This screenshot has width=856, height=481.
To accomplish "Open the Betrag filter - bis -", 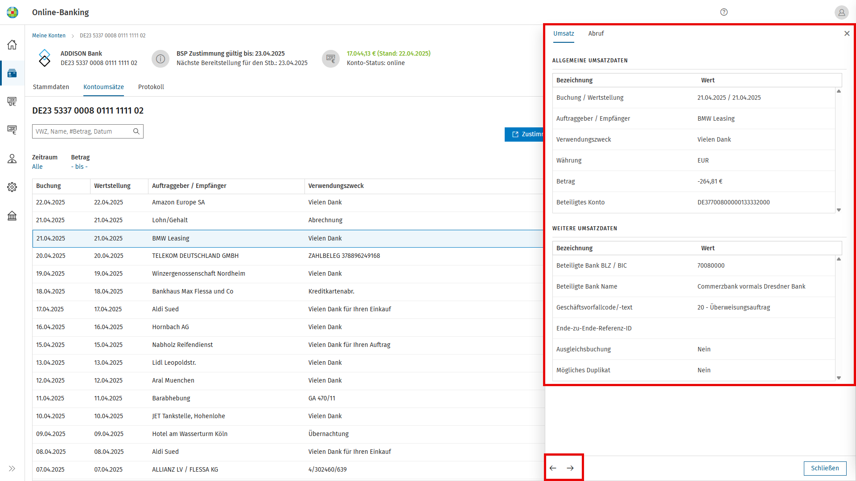I will [79, 167].
